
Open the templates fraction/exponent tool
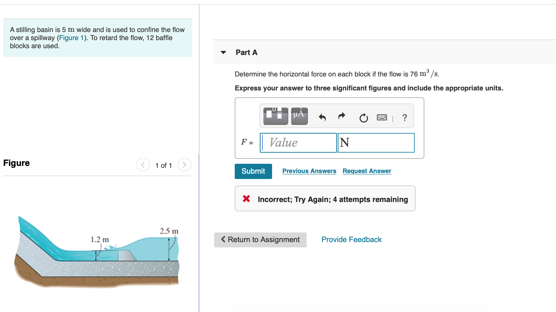pos(276,116)
